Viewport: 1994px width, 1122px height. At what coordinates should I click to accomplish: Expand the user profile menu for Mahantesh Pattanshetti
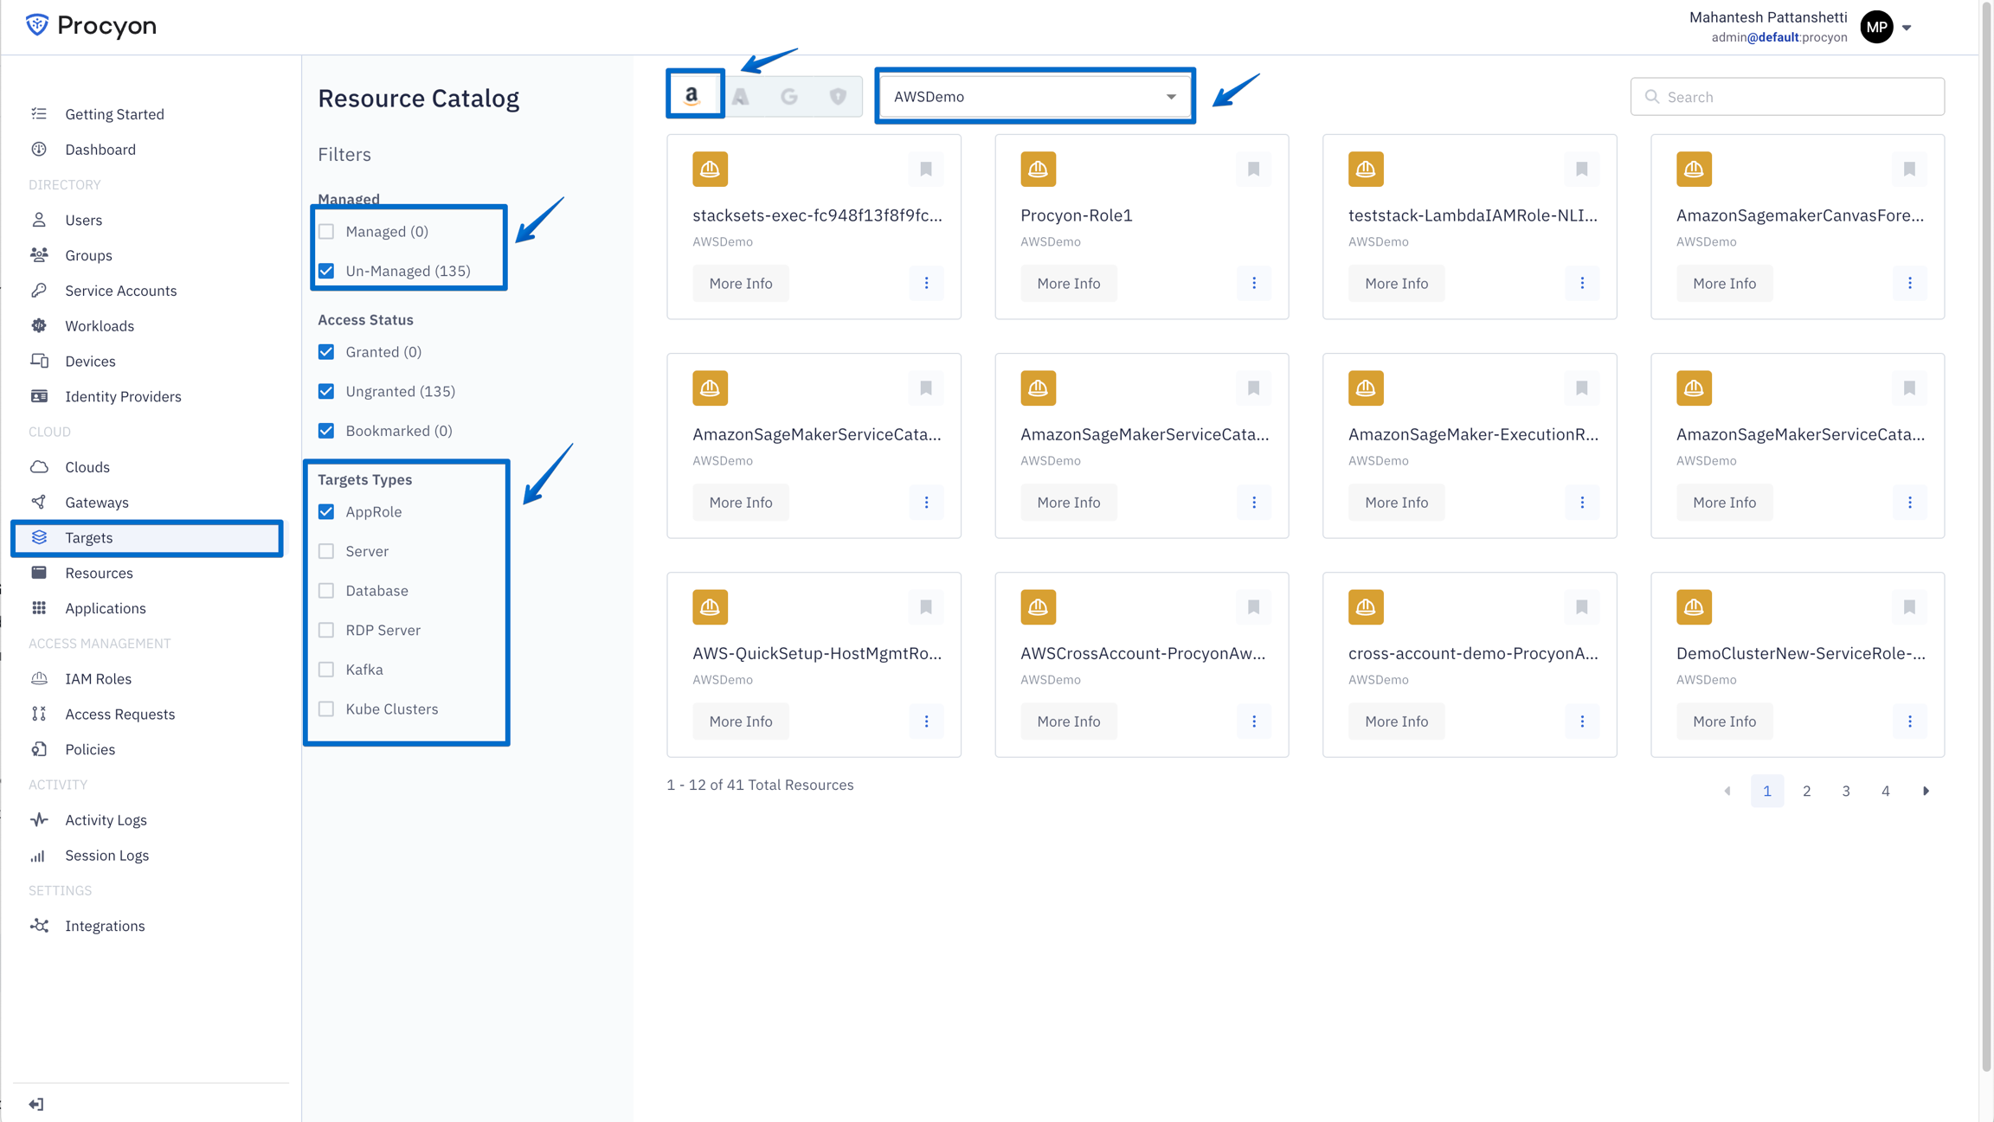(x=1907, y=27)
